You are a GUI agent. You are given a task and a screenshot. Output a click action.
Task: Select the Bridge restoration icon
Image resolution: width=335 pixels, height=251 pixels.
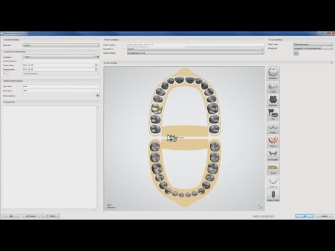[273, 128]
